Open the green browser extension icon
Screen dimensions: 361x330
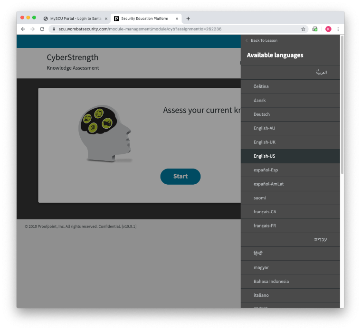pos(315,29)
